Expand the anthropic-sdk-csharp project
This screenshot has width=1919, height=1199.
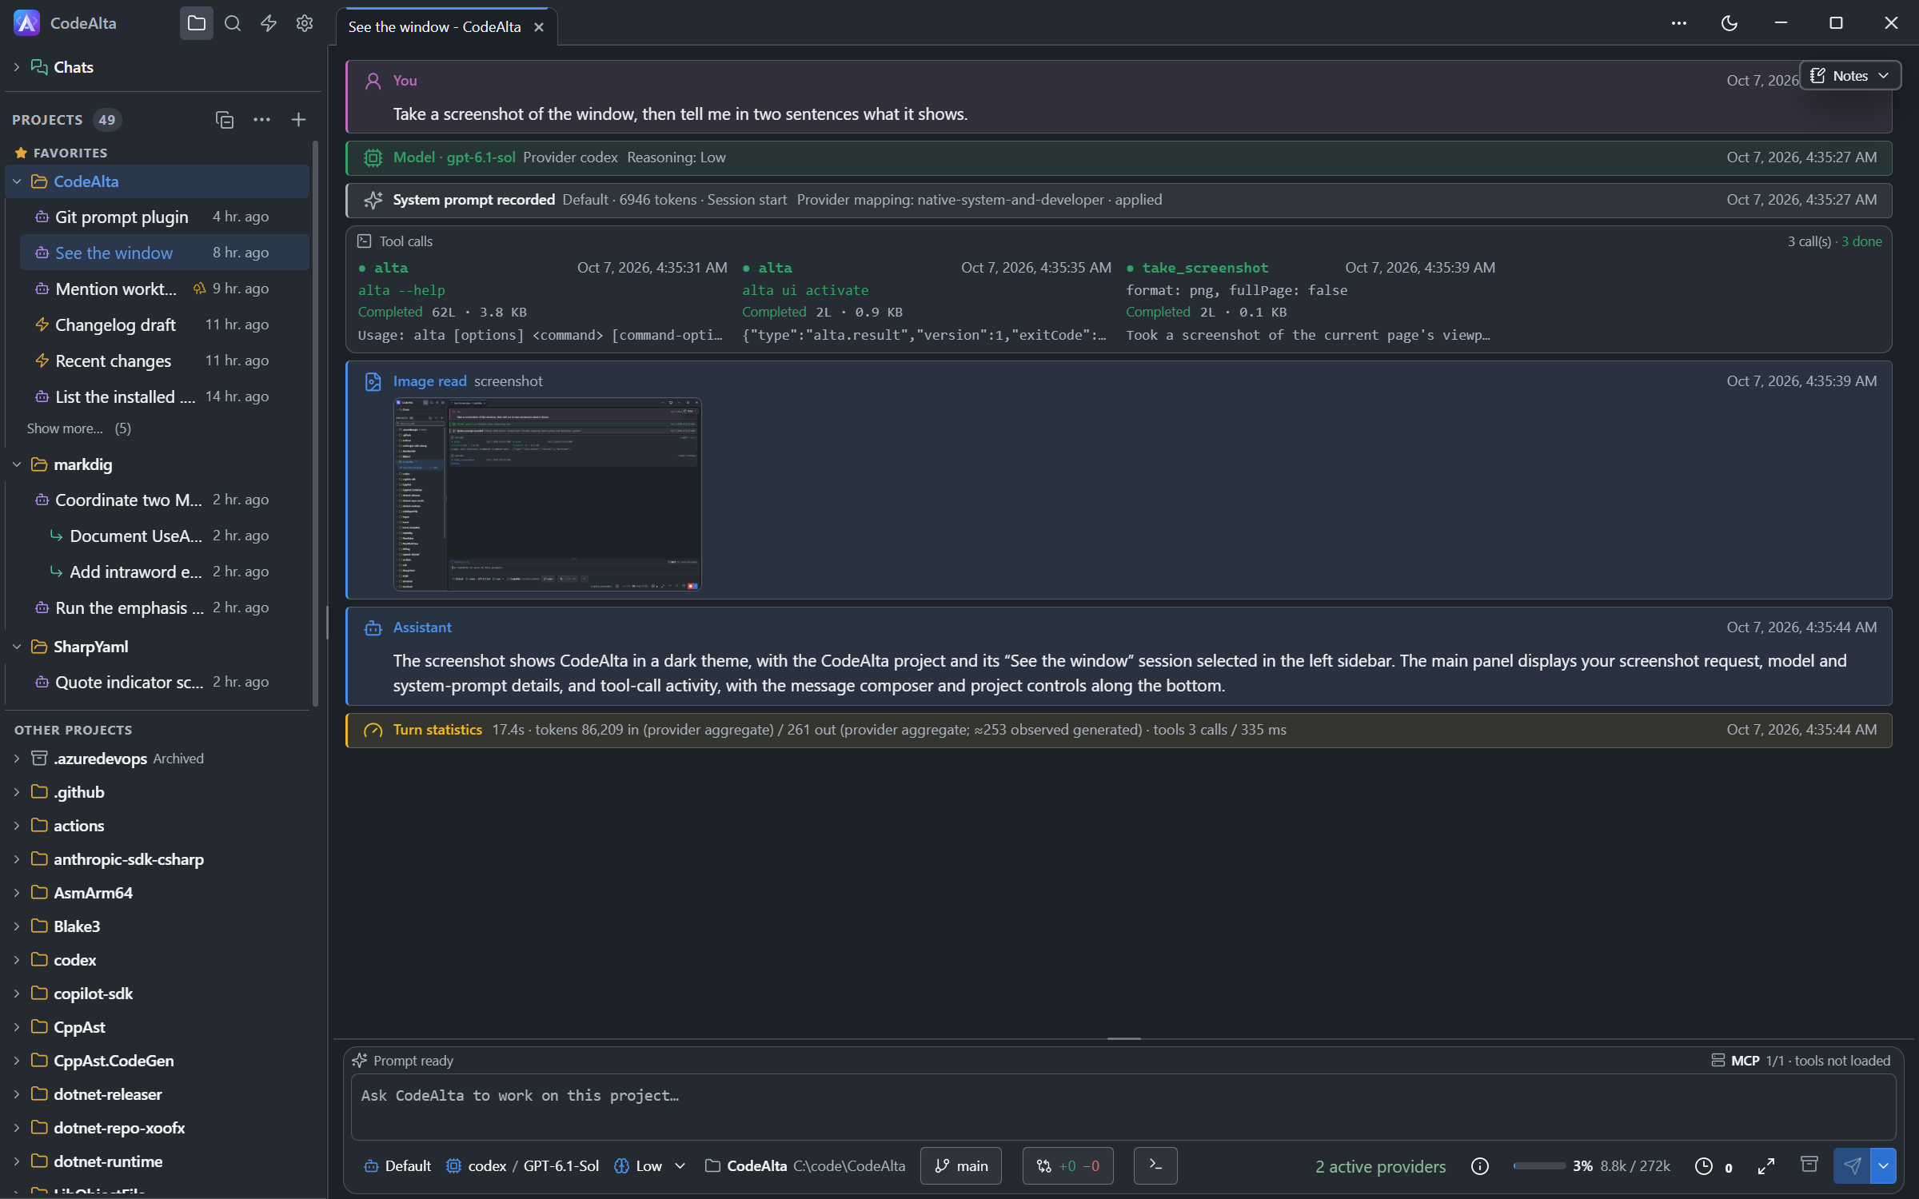17,859
